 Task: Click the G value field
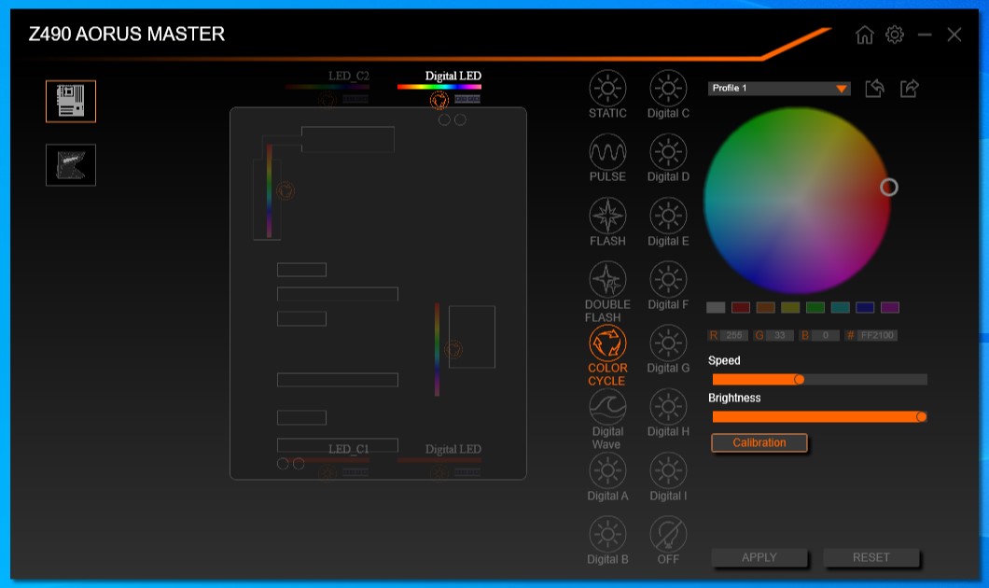pos(780,336)
